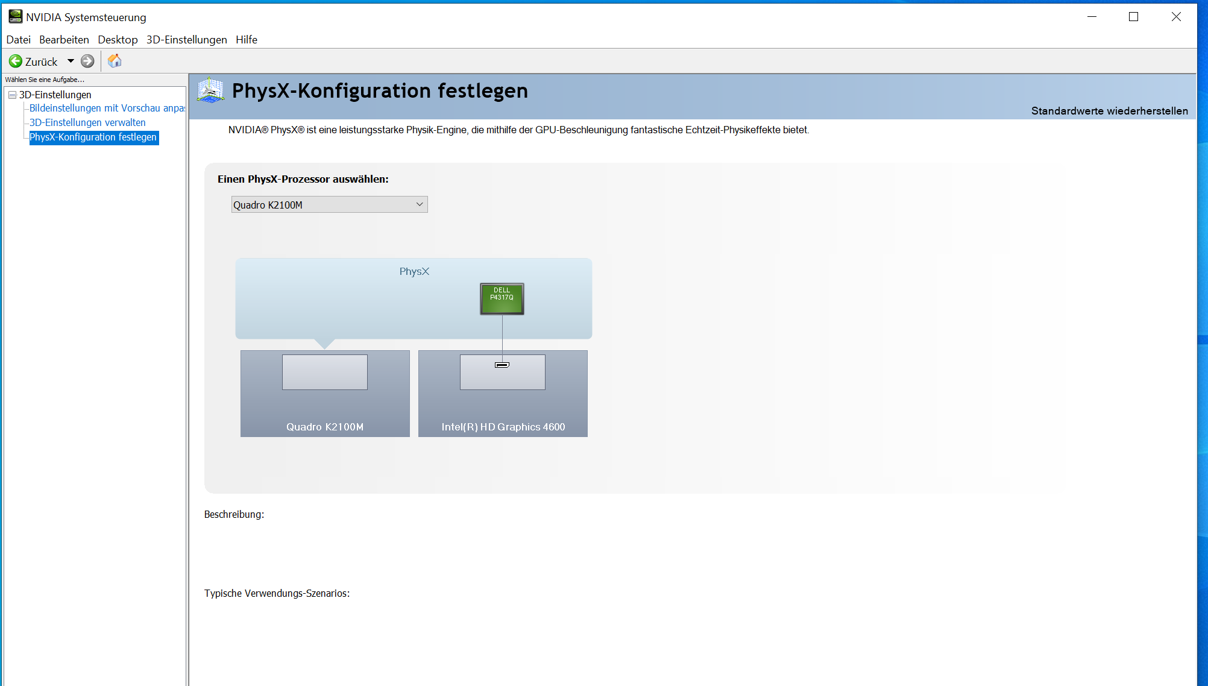Click the Intel(R) HD Graphics 4600 card
The image size is (1208, 686).
503,394
